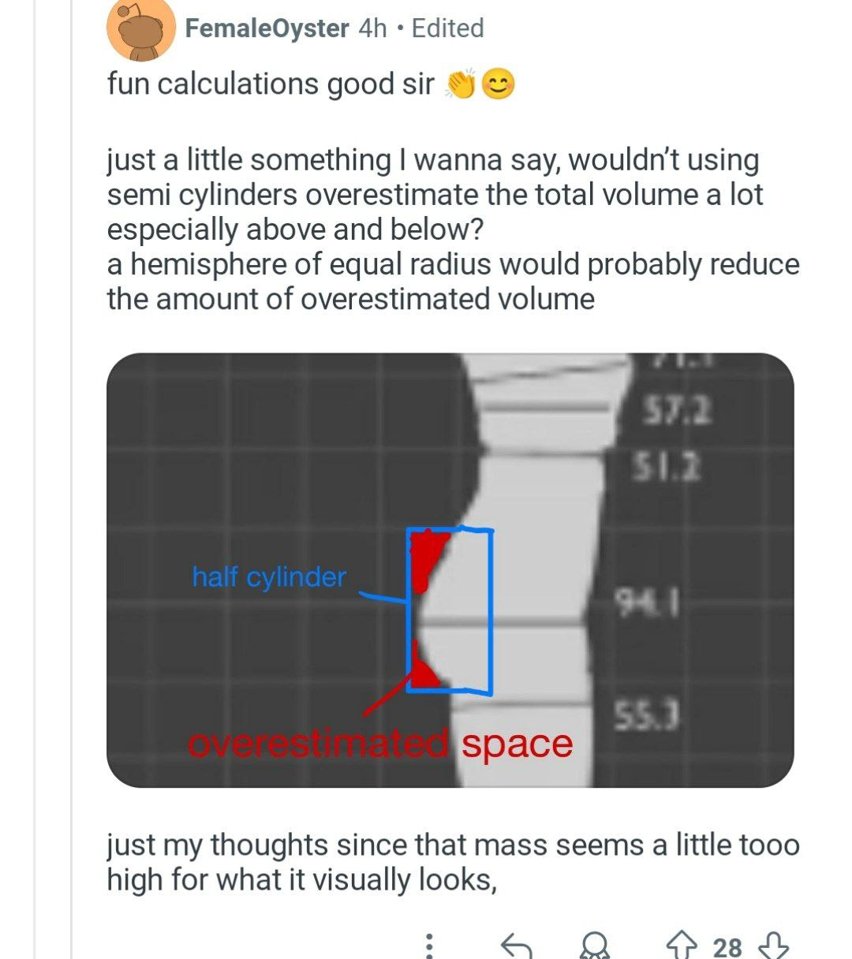852x959 pixels.
Task: Tap the 'fun calculations good sir' line
Action: pyautogui.click(x=271, y=84)
